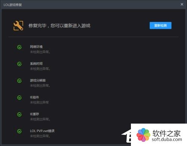Screen dimensions: 187x146
Task: Select the IE缓存 result label
Action: click(x=34, y=114)
